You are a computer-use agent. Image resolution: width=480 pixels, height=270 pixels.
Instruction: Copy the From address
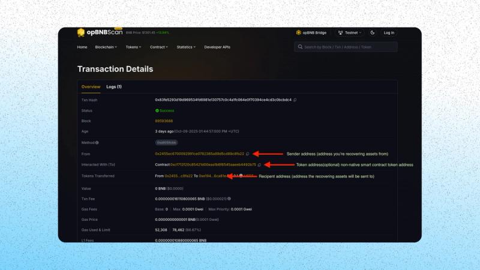[248, 154]
